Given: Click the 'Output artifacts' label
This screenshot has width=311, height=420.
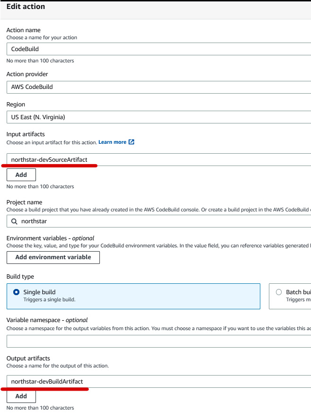Looking at the screenshot, I should pos(28,359).
